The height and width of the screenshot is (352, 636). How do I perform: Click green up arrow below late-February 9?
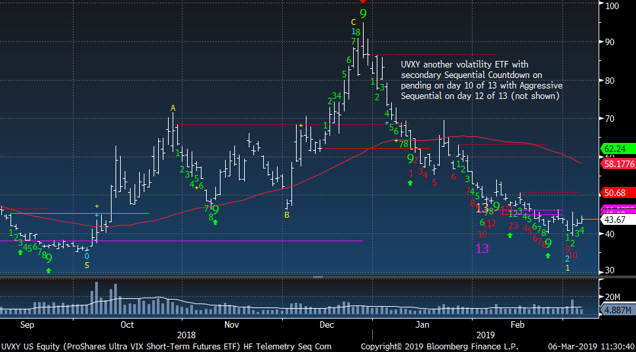[548, 256]
